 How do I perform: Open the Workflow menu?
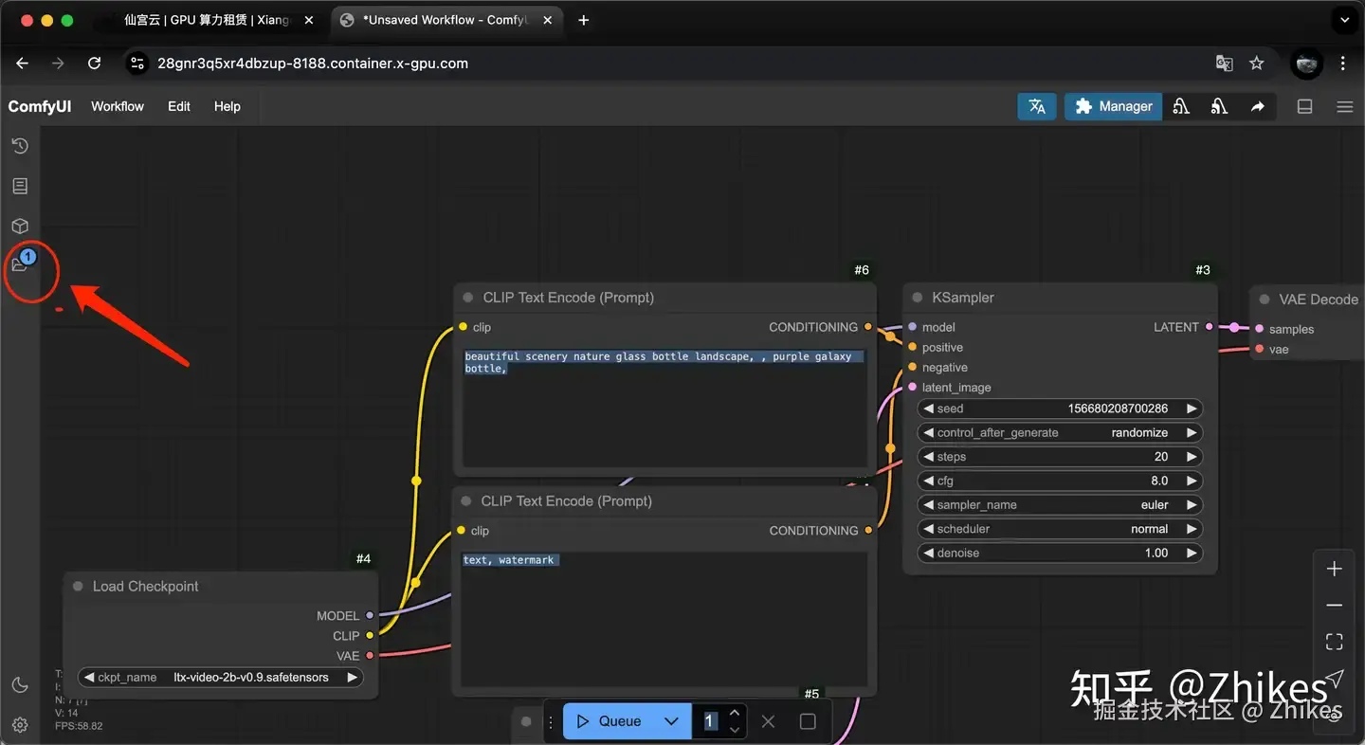(118, 106)
